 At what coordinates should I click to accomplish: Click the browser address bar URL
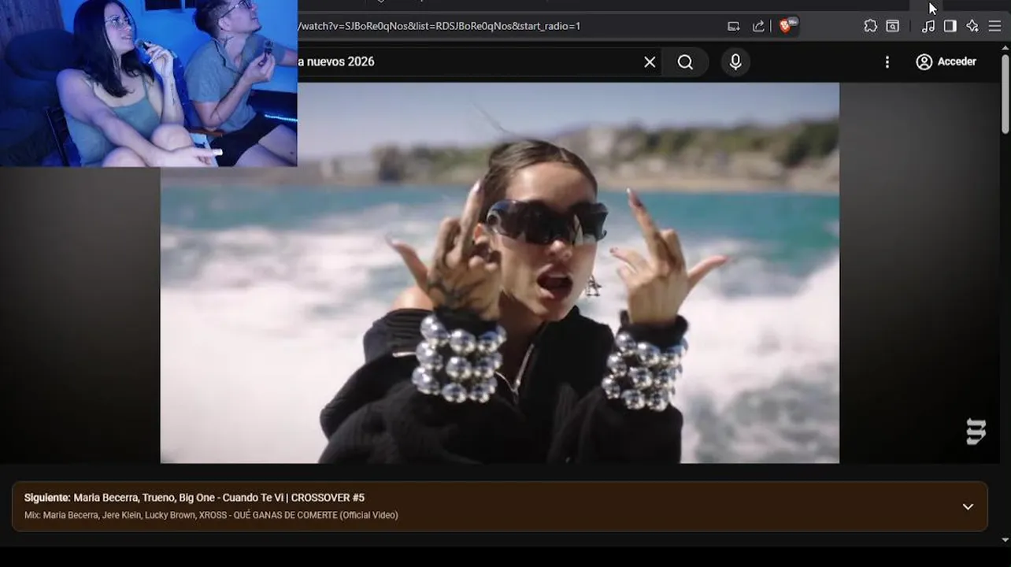point(439,26)
